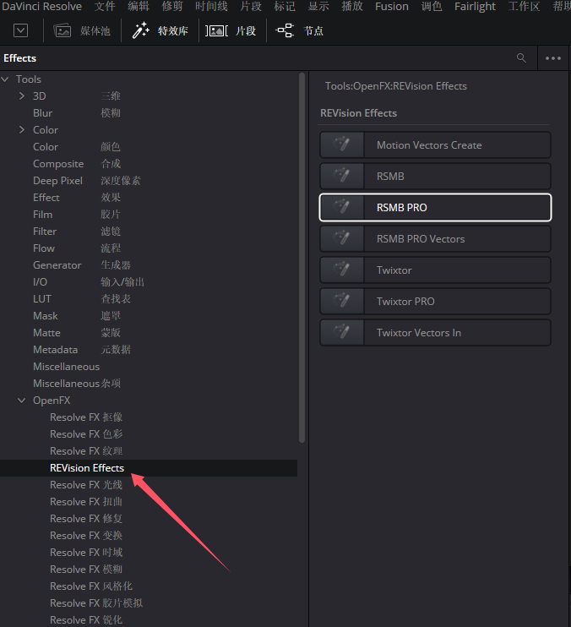This screenshot has width=571, height=627.
Task: Open the 工作区 menu
Action: pos(524,7)
